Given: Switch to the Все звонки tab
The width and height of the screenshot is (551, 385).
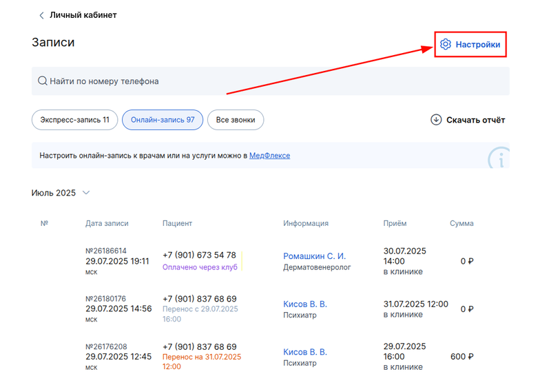Looking at the screenshot, I should [236, 120].
